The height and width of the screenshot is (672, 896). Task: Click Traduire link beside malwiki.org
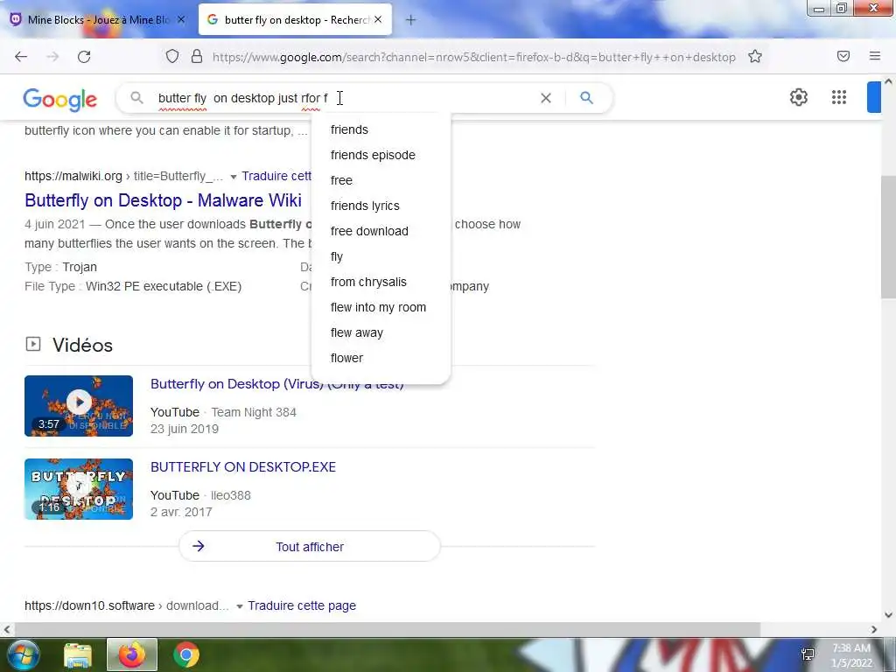tap(276, 176)
